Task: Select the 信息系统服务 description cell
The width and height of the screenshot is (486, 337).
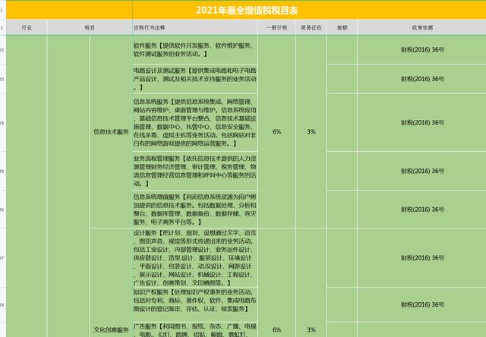Action: pos(195,123)
